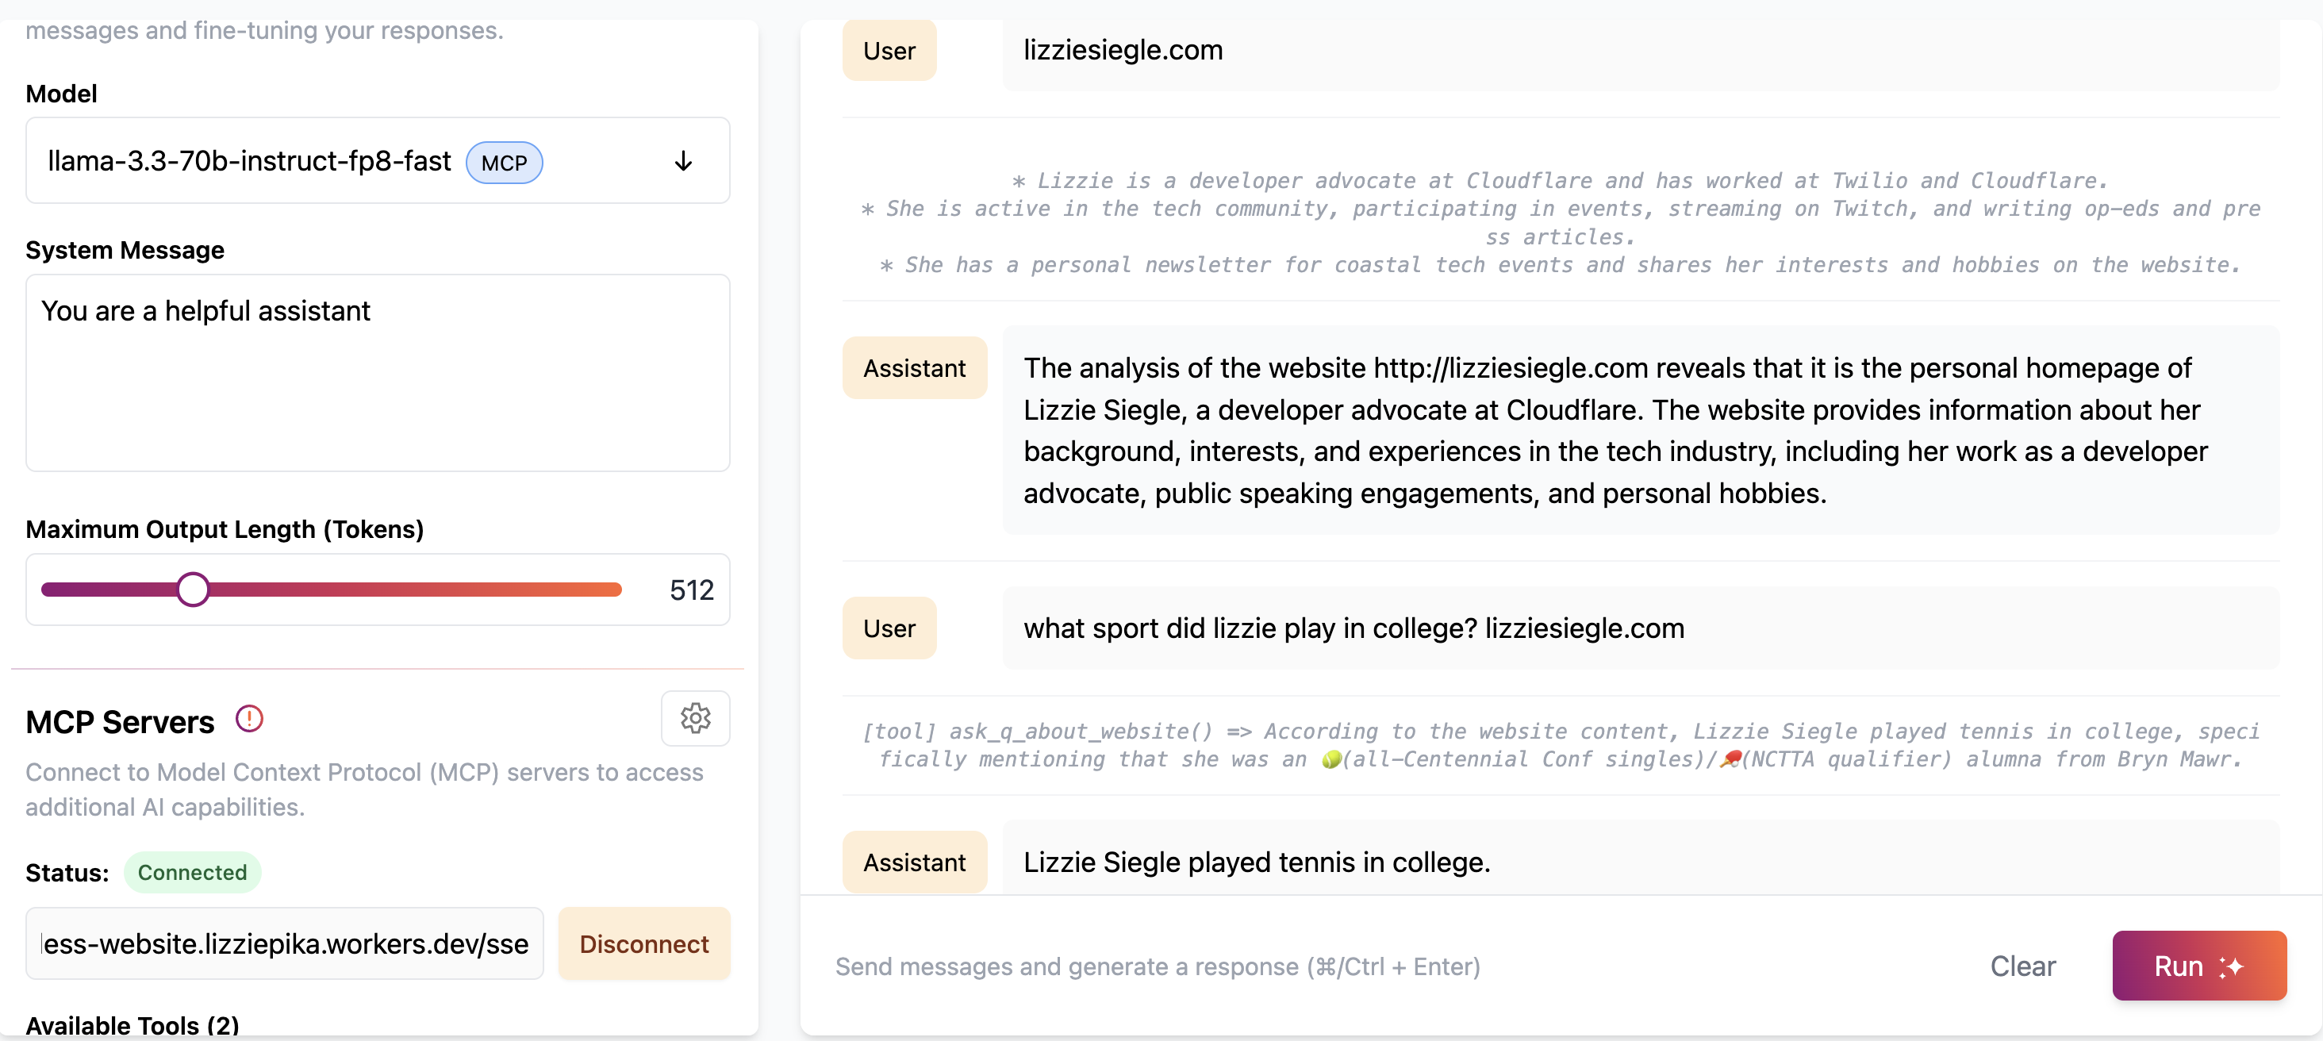This screenshot has width=2323, height=1041.
Task: Click the Connected status badge
Action: tap(192, 872)
